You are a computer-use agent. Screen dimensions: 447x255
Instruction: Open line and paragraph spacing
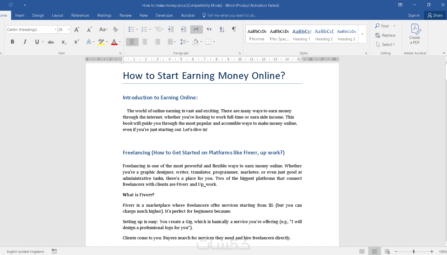click(183, 42)
